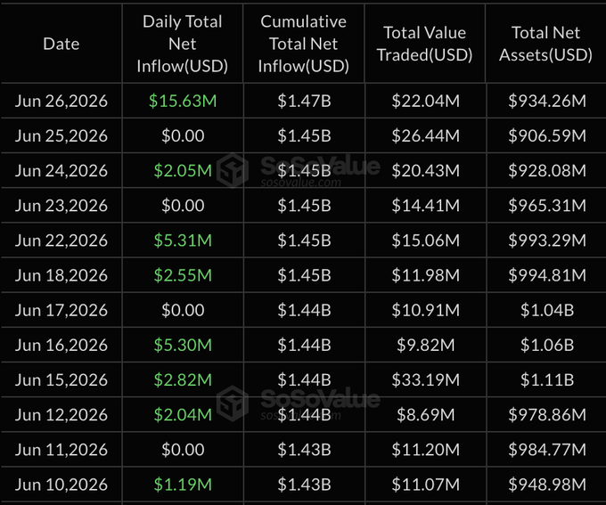Click the $928.08M net assets cell

(x=547, y=170)
